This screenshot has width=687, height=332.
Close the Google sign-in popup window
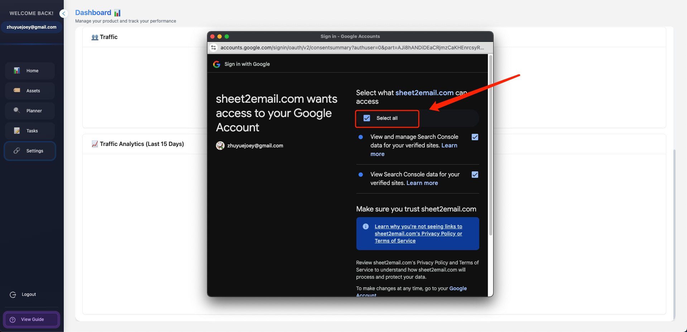pyautogui.click(x=212, y=36)
